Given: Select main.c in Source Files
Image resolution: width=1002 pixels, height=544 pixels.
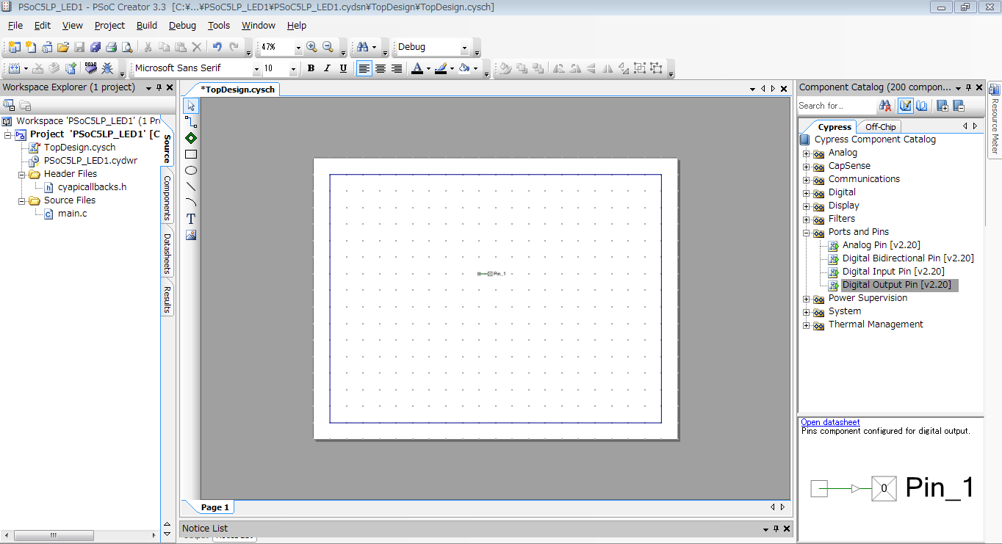Looking at the screenshot, I should [x=72, y=214].
